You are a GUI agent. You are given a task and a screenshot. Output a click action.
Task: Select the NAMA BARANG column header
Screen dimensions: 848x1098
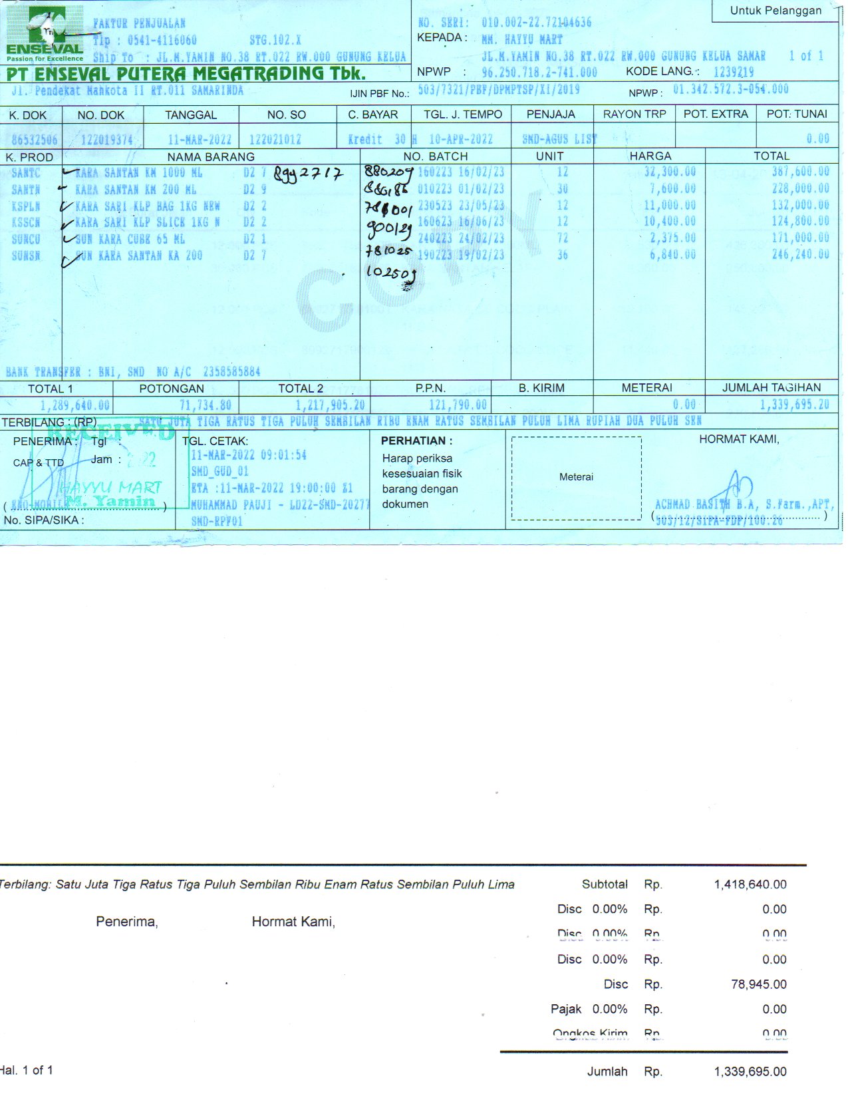click(211, 156)
